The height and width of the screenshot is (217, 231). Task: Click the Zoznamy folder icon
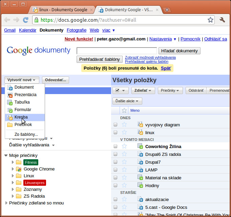(x=19, y=189)
